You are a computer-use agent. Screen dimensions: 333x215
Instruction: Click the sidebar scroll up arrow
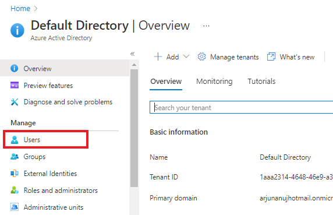coord(134,65)
